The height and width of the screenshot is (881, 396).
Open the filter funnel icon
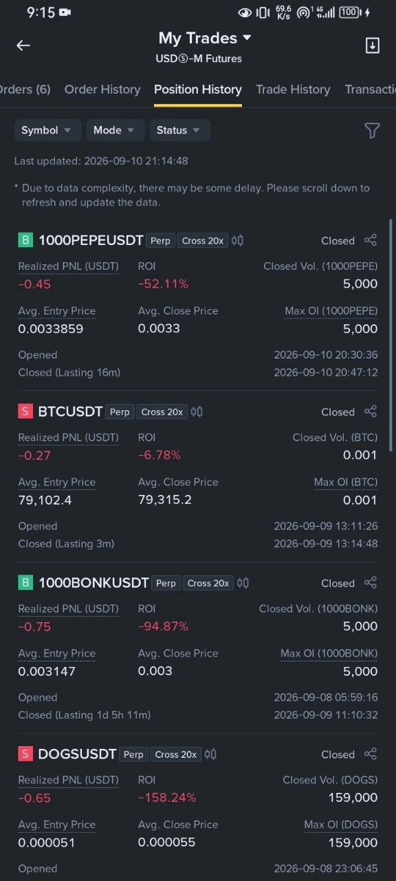(x=372, y=130)
